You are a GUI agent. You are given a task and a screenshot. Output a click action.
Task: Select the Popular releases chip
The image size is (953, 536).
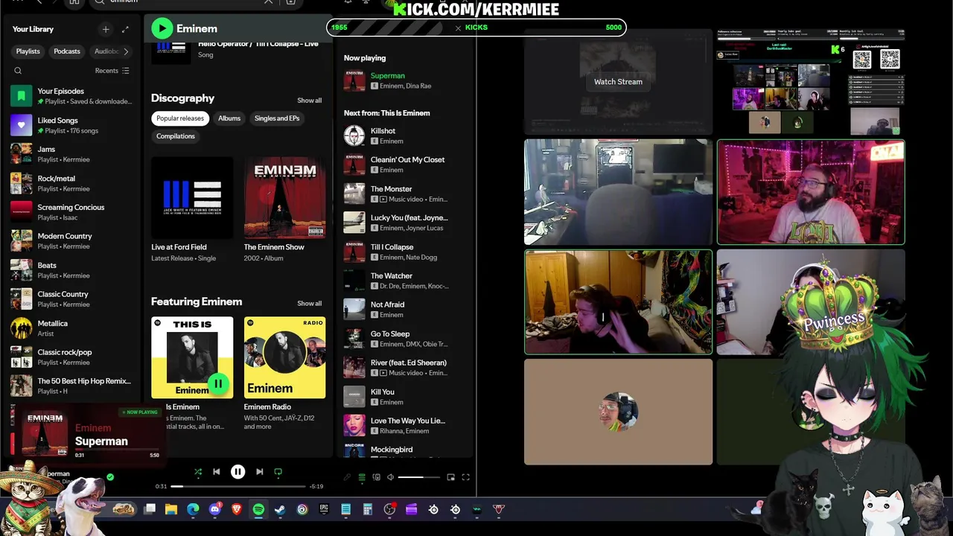click(x=180, y=118)
